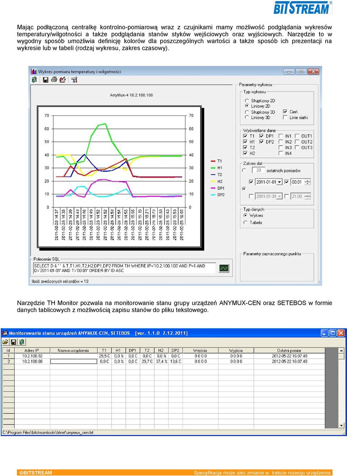Select the Słupkowy 2D chart type

[247, 101]
